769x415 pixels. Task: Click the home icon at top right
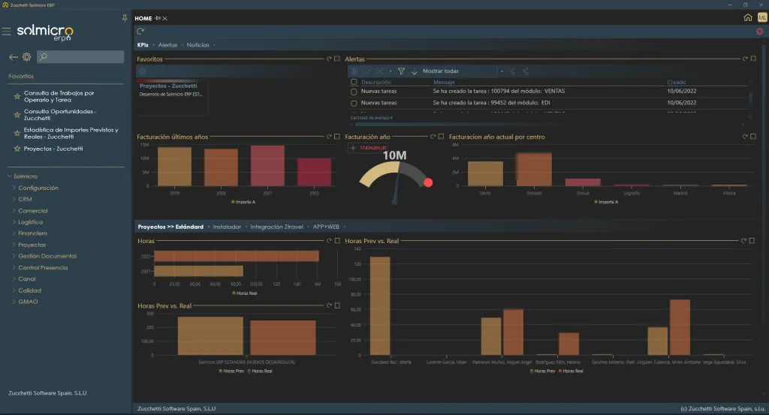(748, 18)
